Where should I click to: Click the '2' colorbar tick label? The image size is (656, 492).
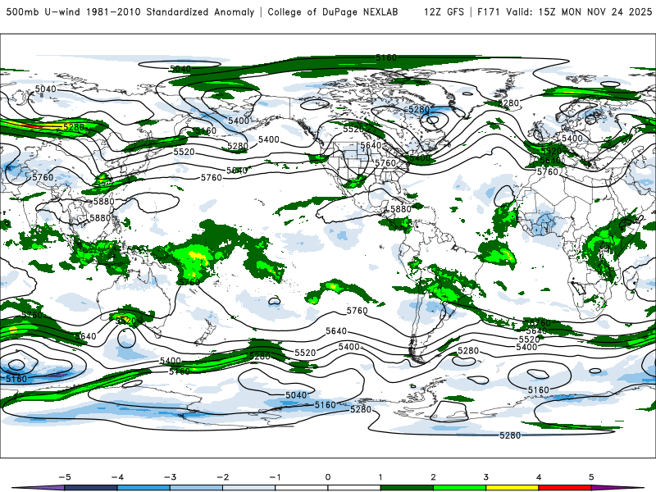pyautogui.click(x=433, y=477)
